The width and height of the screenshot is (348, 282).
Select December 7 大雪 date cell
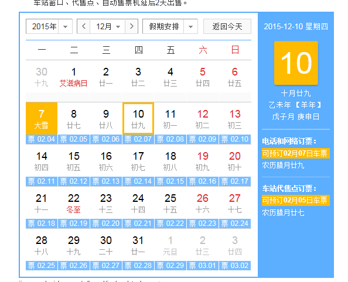pyautogui.click(x=42, y=119)
